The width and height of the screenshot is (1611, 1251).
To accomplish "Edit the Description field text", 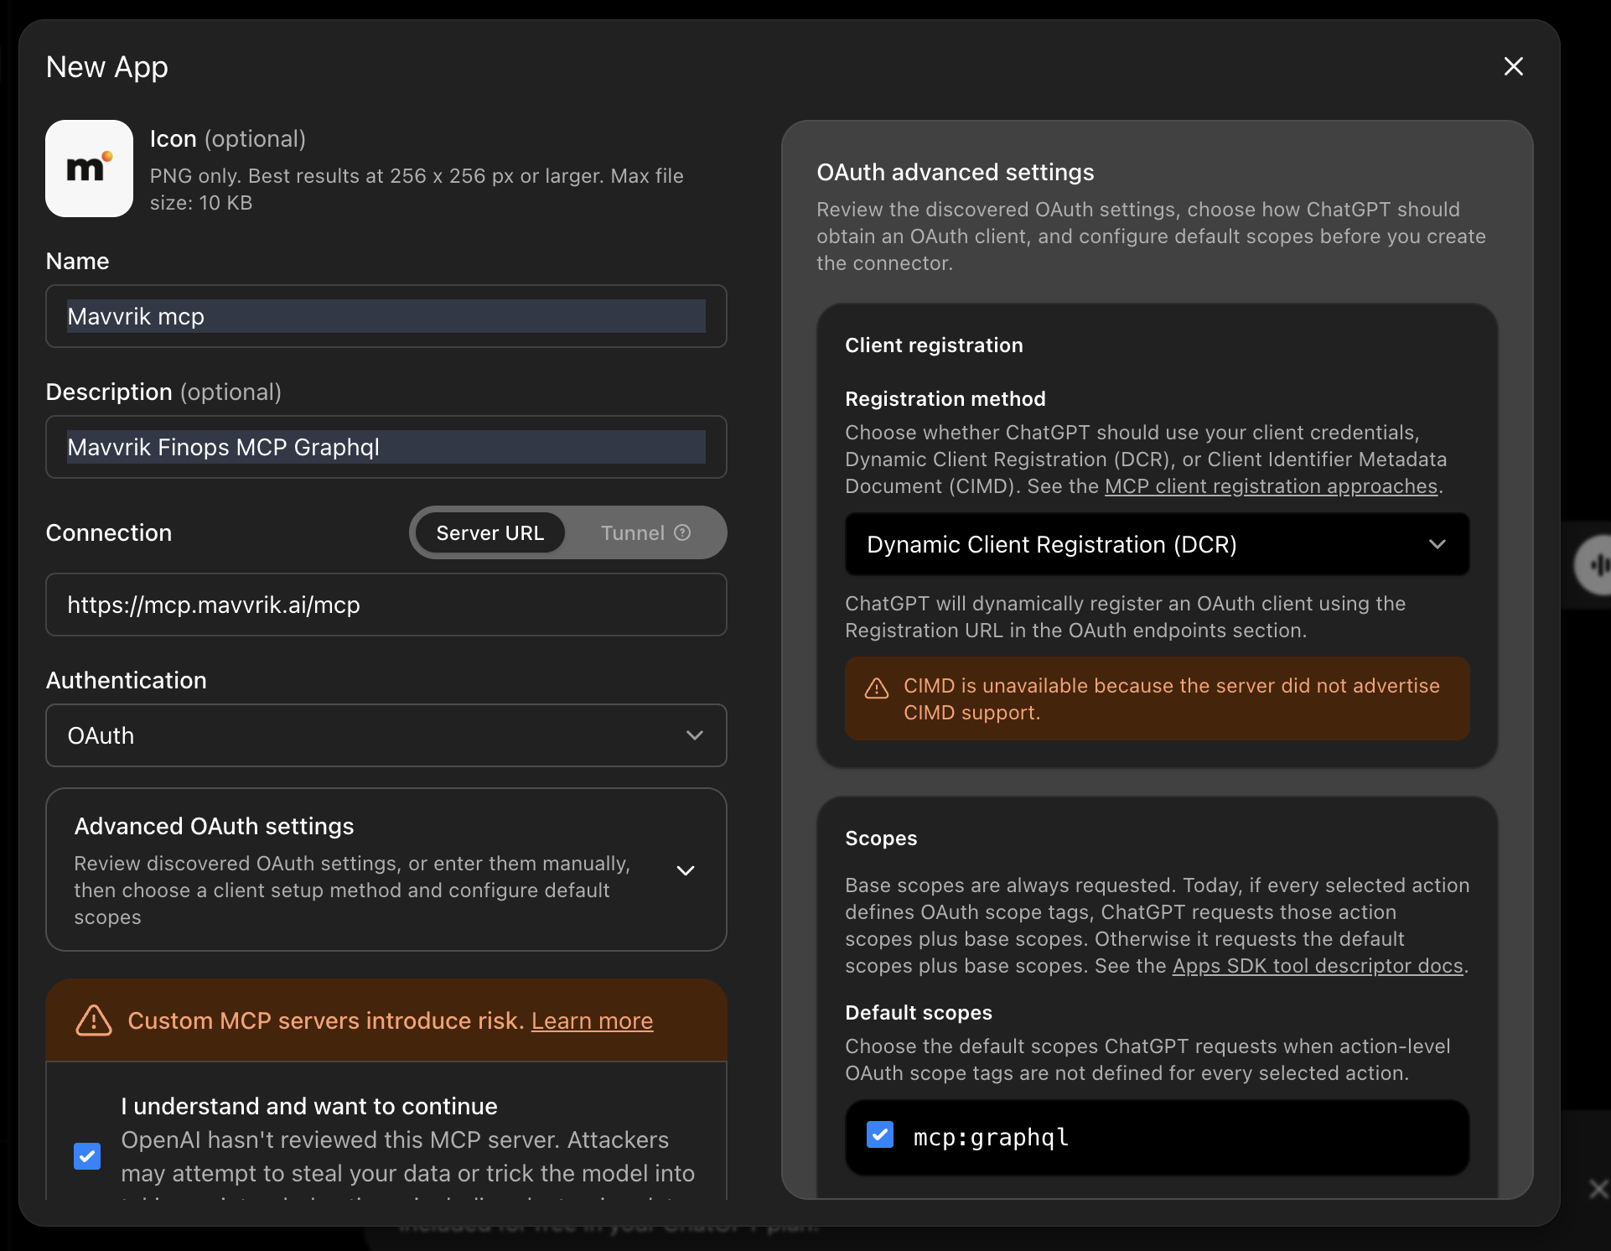I will tap(386, 447).
